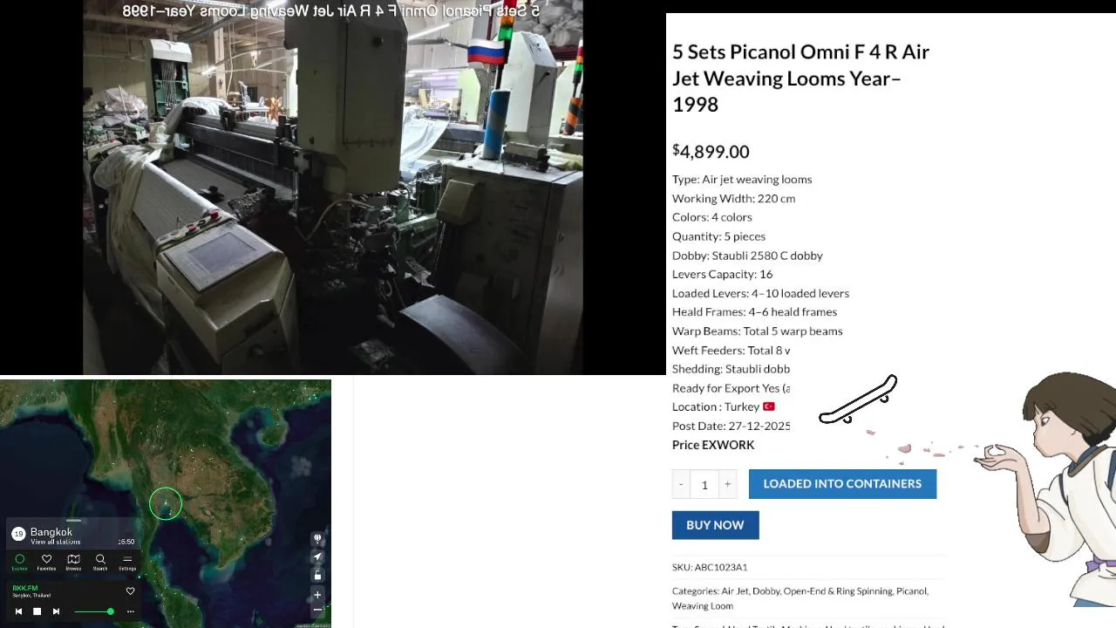This screenshot has height=628, width=1116.
Task: Click the location arrow icon on map
Action: 317,556
